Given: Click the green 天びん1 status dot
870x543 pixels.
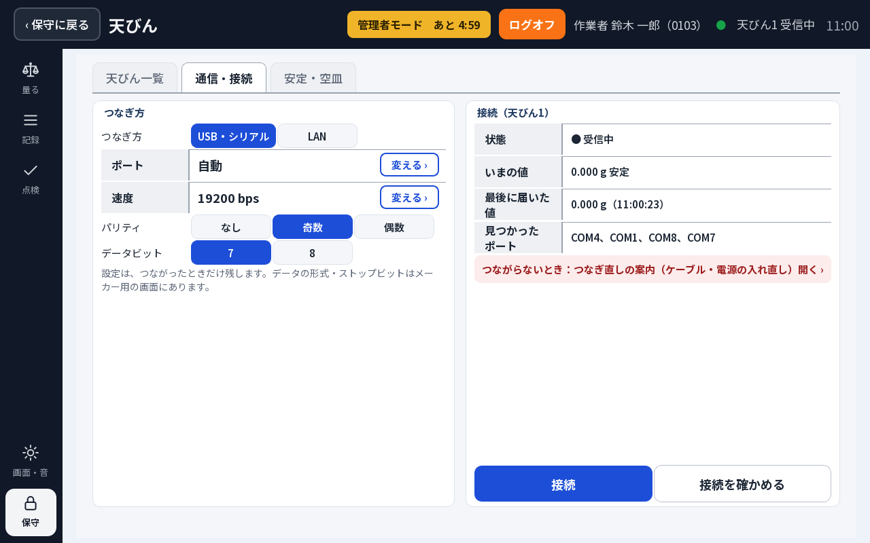Looking at the screenshot, I should click(721, 25).
